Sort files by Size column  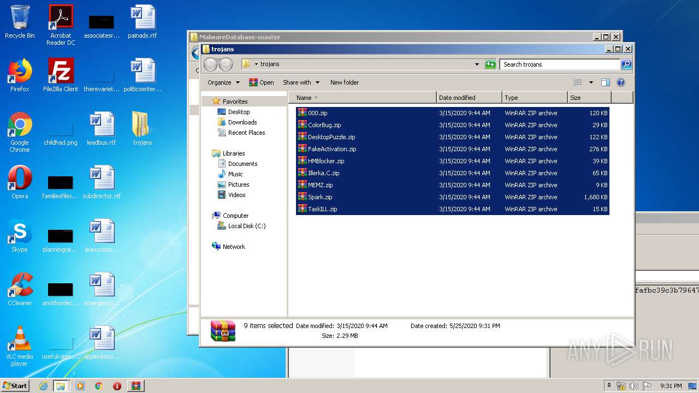point(589,98)
